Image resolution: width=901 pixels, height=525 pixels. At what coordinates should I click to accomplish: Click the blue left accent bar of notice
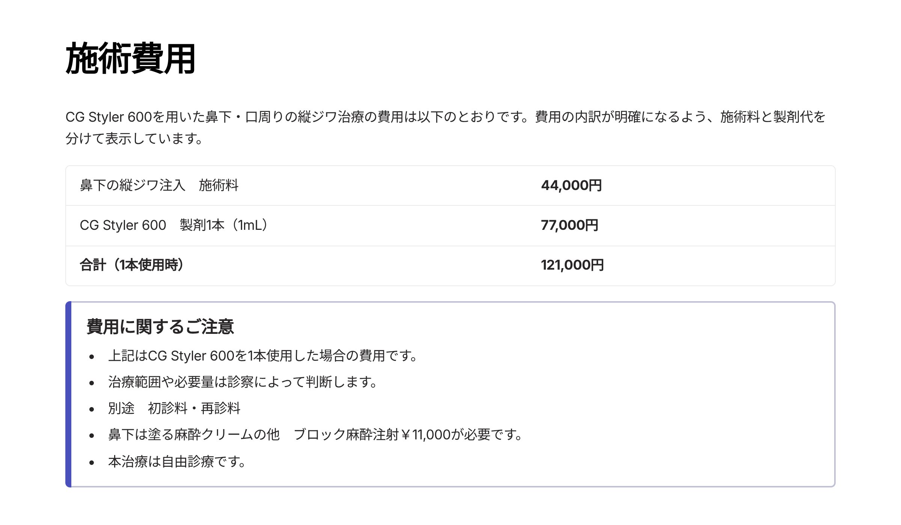(68, 394)
